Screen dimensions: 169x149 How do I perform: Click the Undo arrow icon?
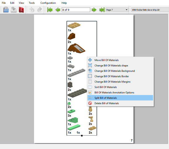[x=32, y=10]
